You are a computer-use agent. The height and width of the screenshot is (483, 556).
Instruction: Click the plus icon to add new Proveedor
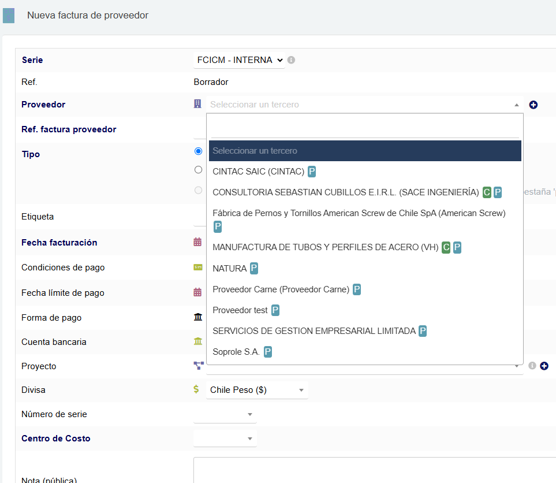pyautogui.click(x=533, y=105)
